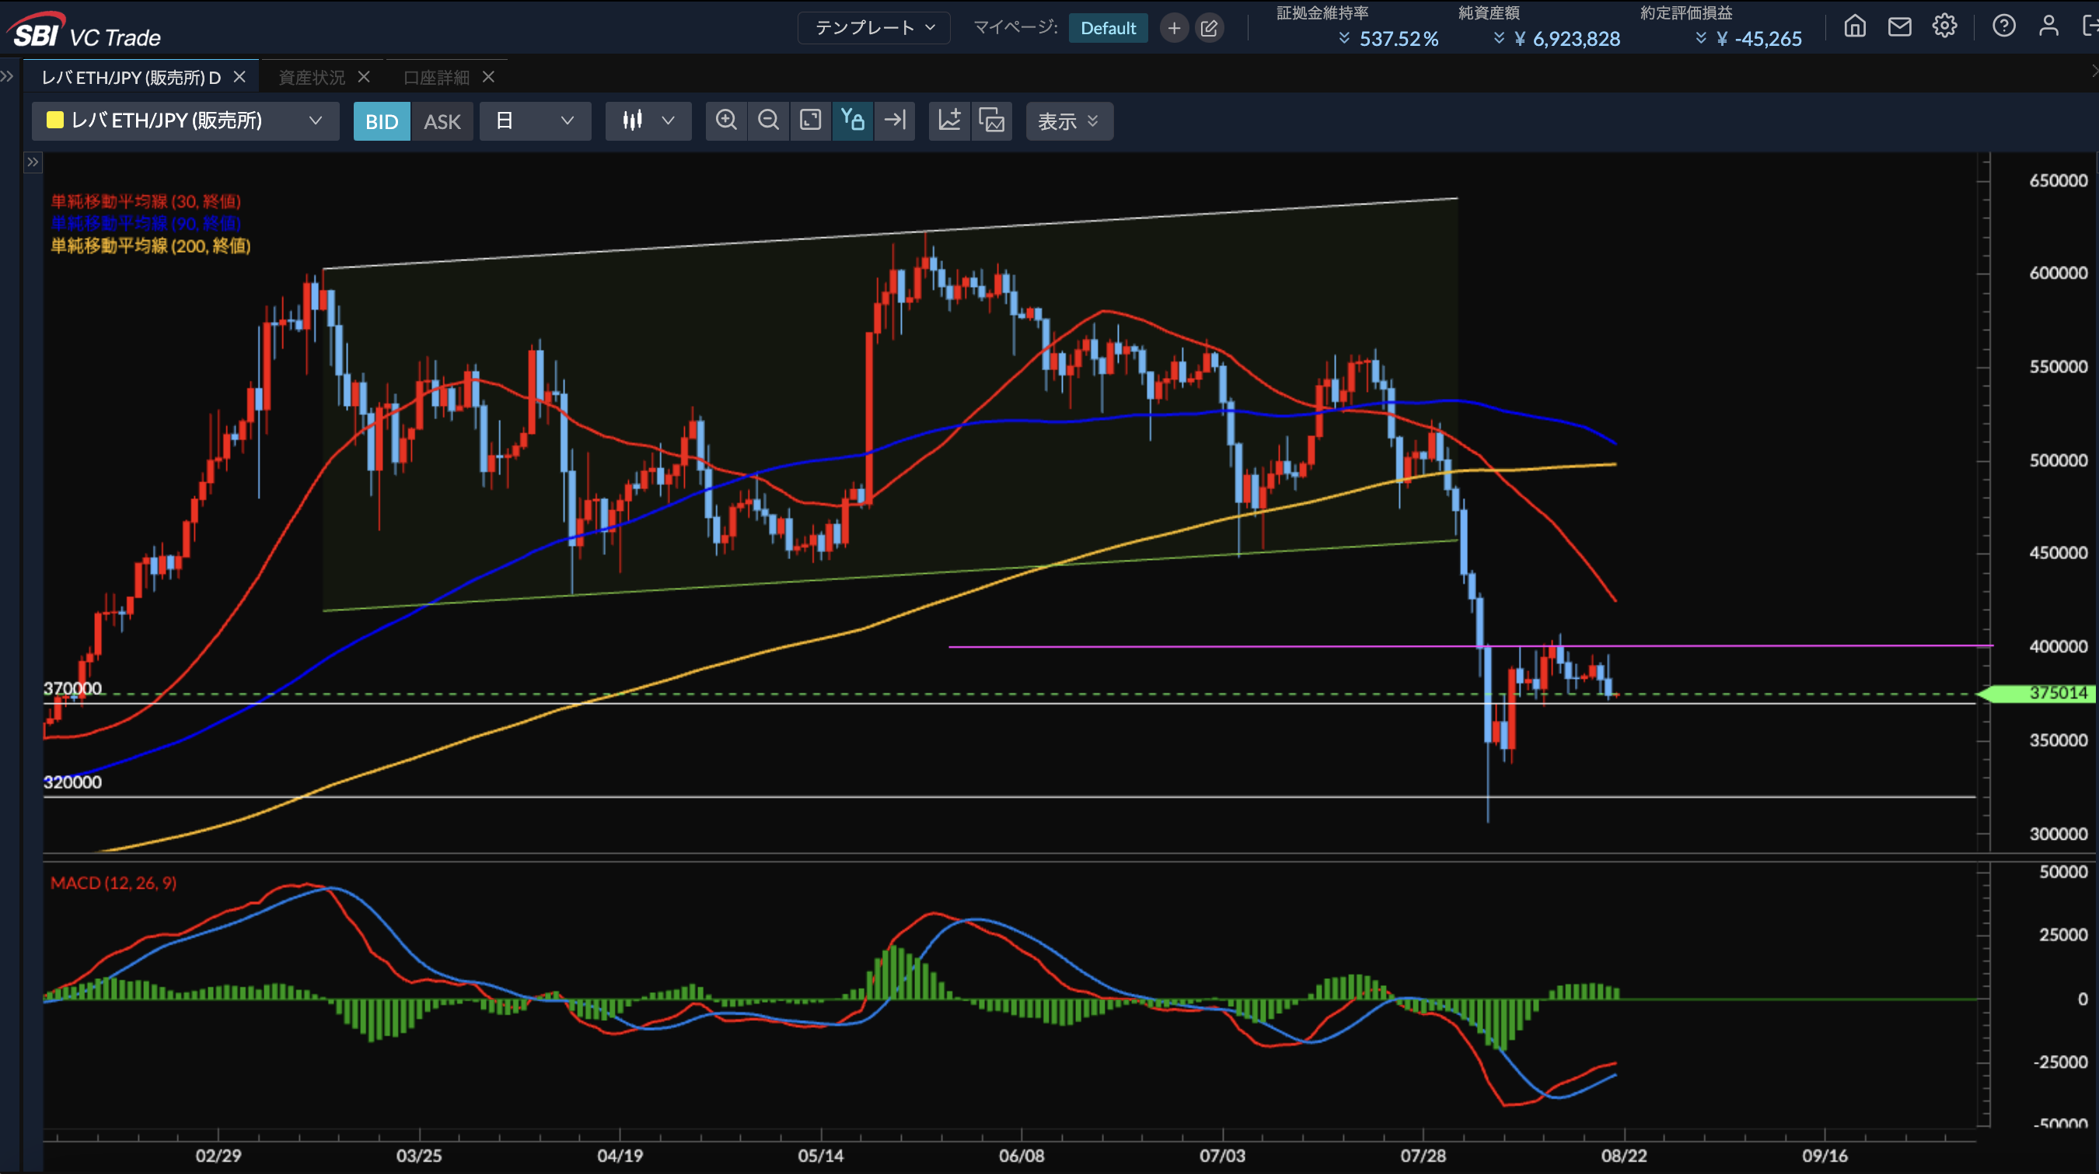Viewport: 2099px width, 1174px height.
Task: Select the 370000 horizontal line label
Action: tap(72, 688)
